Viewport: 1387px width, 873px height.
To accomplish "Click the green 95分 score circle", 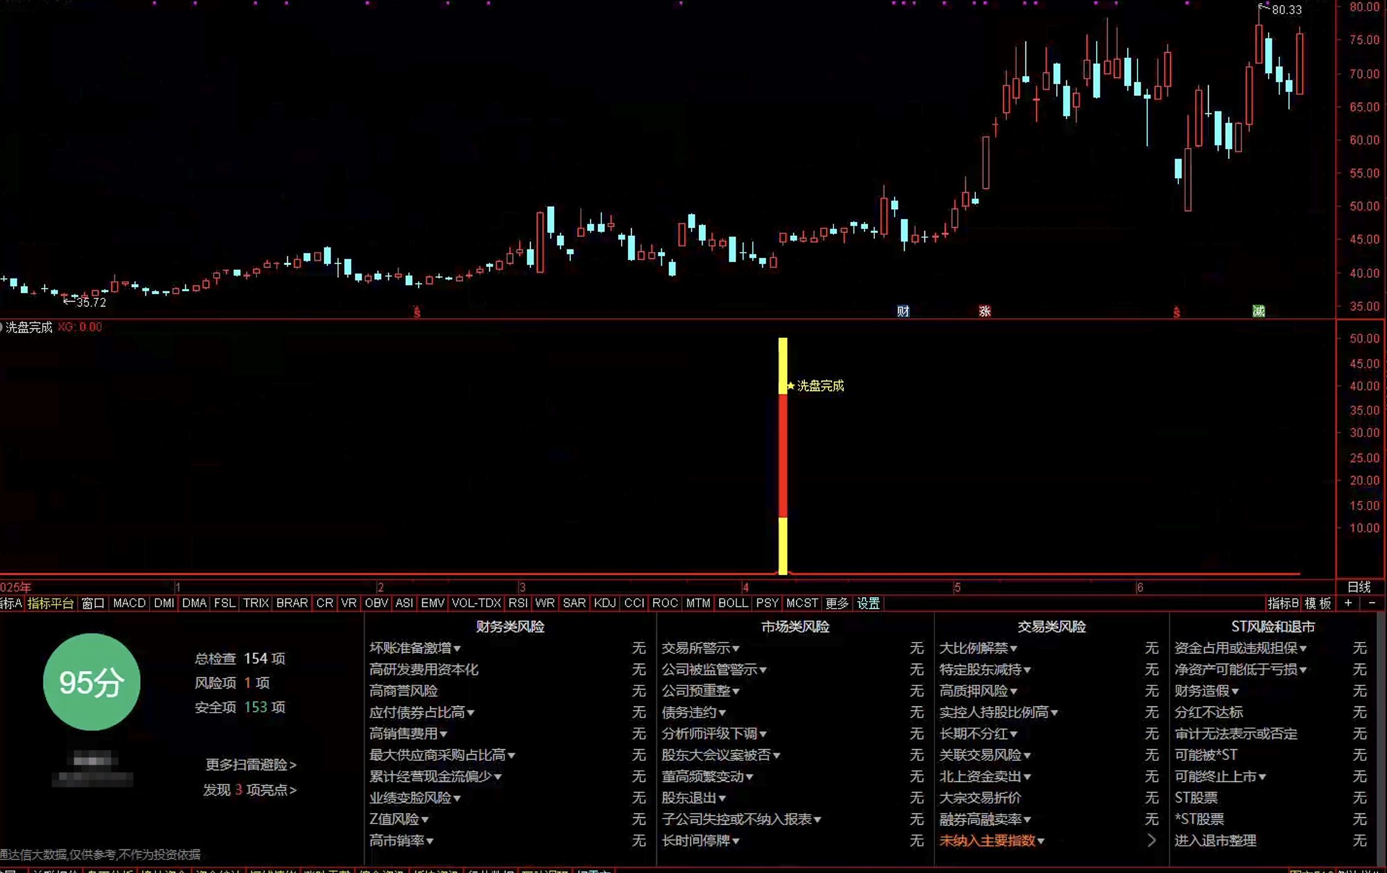I will [92, 682].
